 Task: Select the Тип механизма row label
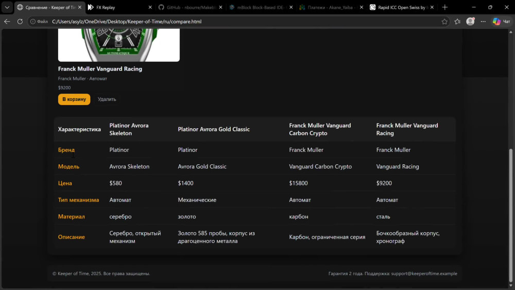78,200
